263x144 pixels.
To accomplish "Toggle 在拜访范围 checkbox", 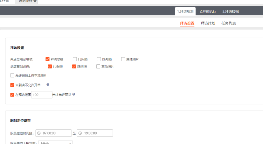I will click(x=12, y=95).
